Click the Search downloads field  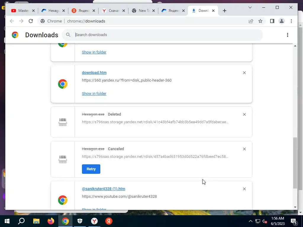[162, 35]
